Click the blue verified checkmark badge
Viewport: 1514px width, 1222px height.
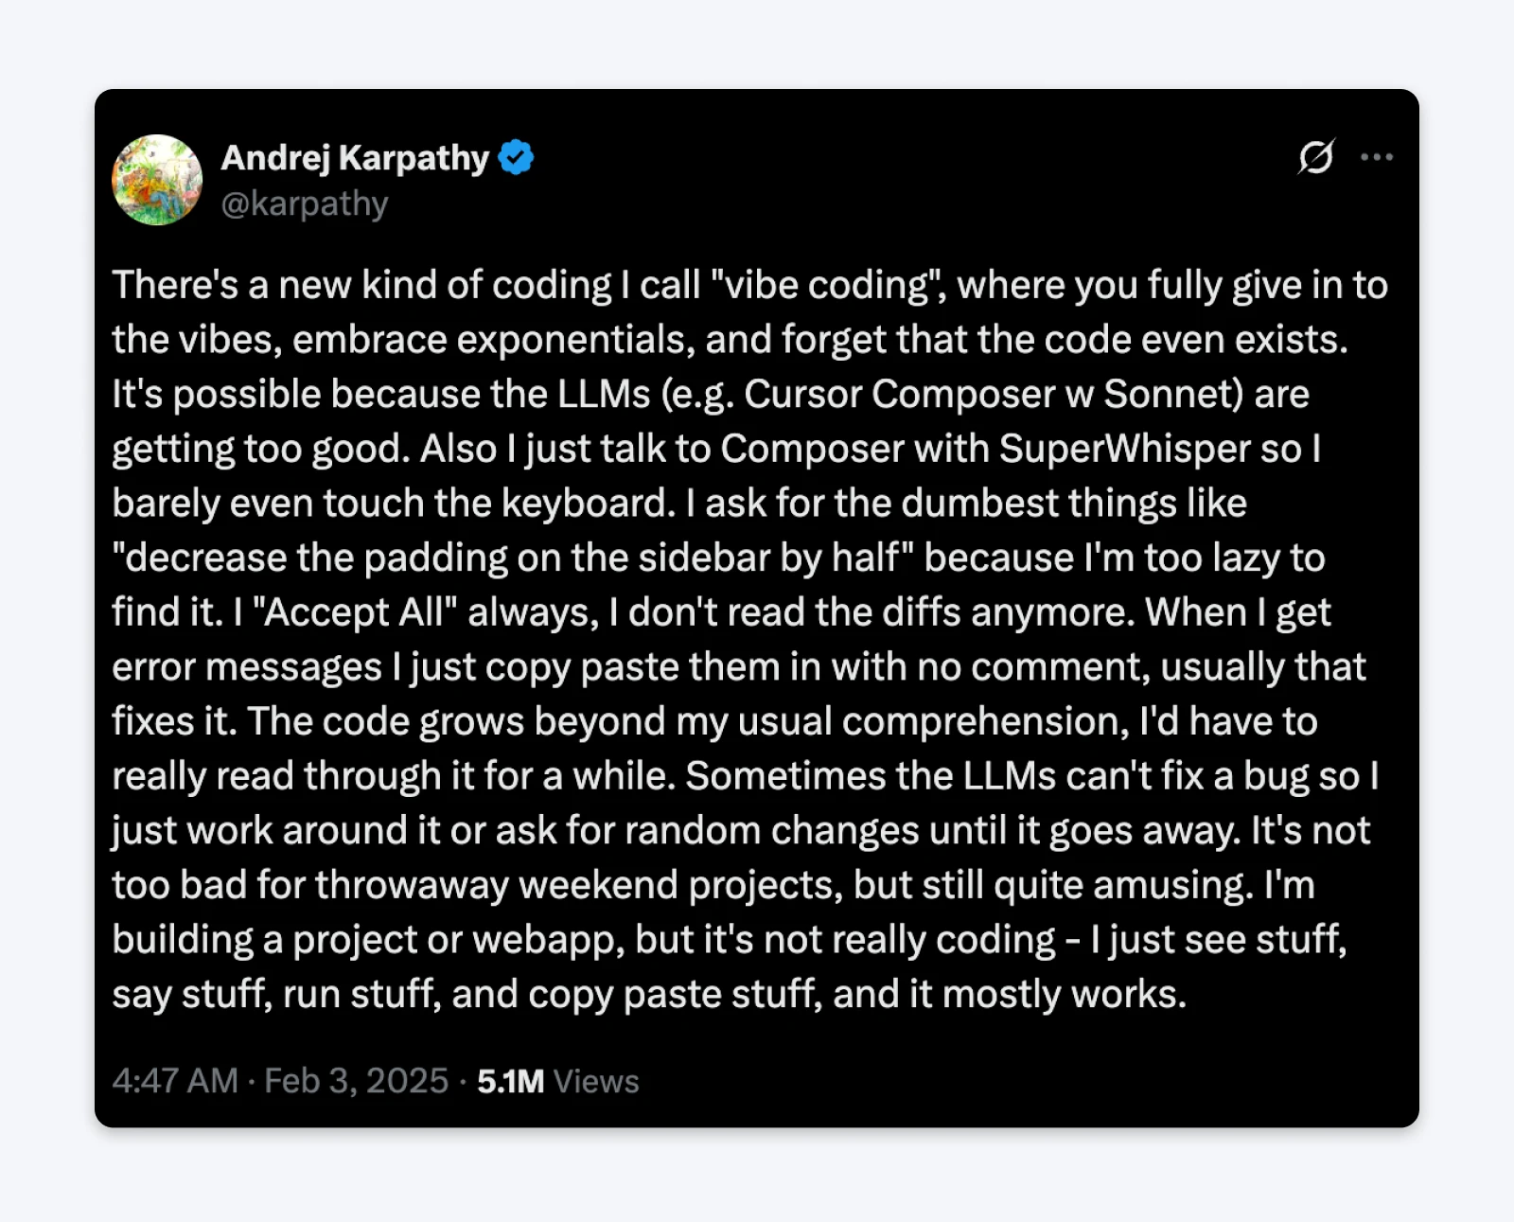[x=517, y=157]
